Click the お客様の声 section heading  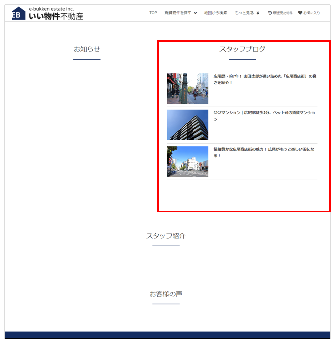166,294
